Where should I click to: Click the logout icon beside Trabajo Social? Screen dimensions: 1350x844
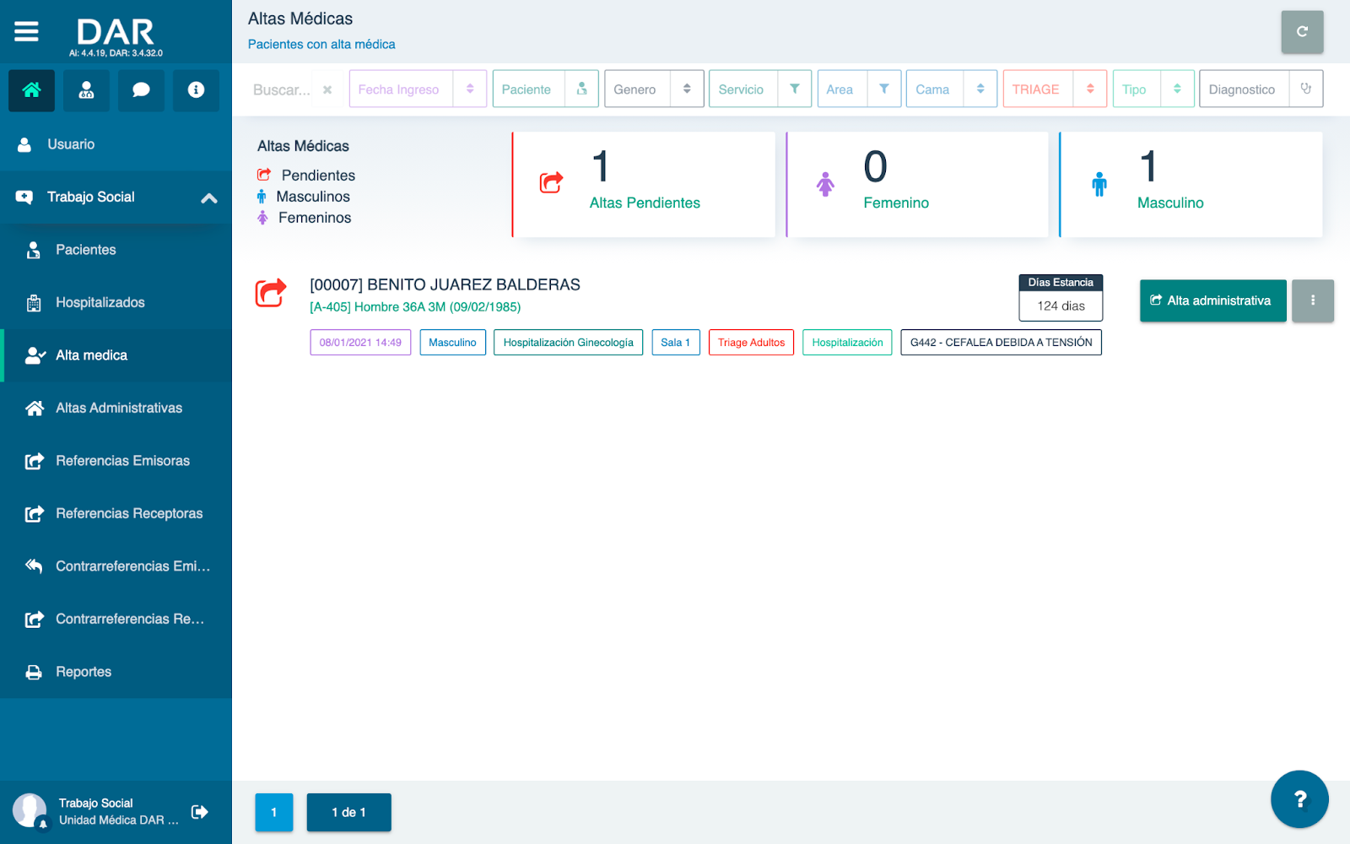tap(200, 812)
